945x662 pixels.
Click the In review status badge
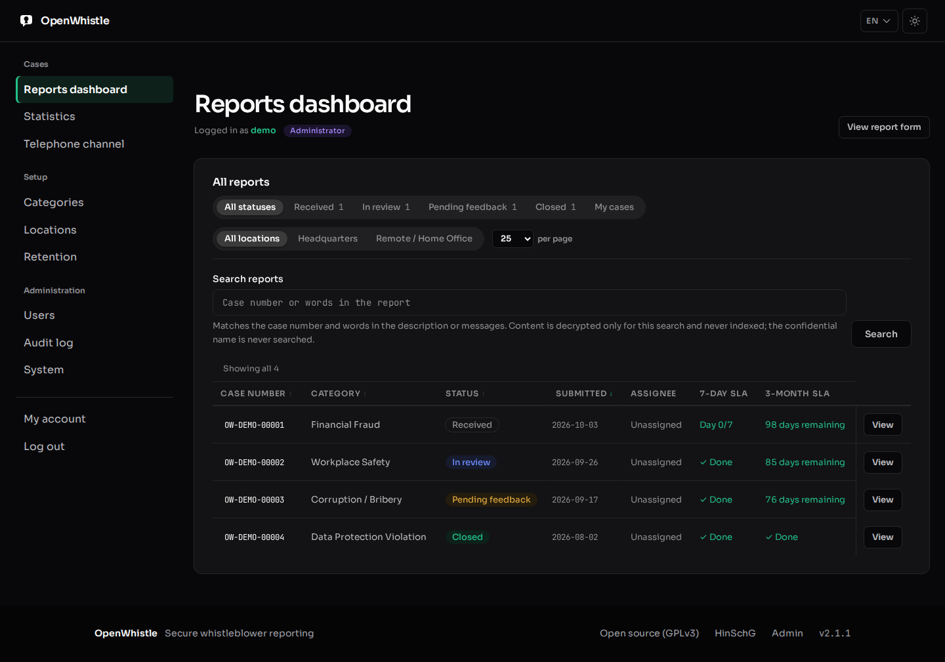[471, 463]
